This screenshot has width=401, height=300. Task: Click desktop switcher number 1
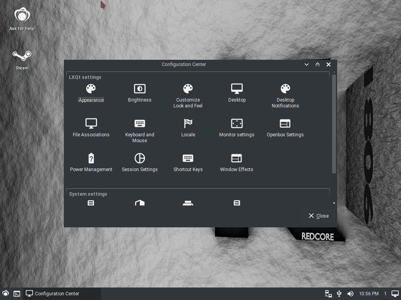385,294
